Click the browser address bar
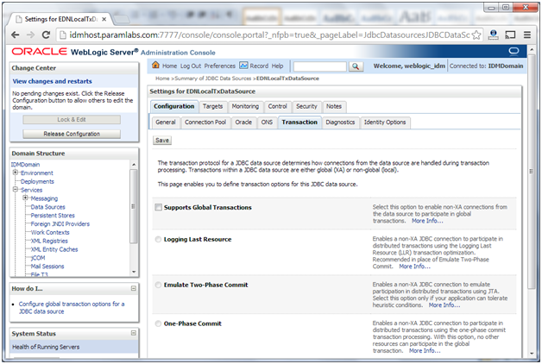The height and width of the screenshot is (364, 542). 269,35
